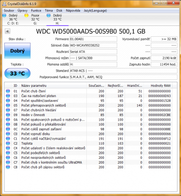The image size is (181, 196).
Task: Click the Firmware value field
Action: pyautogui.click(x=93, y=39)
